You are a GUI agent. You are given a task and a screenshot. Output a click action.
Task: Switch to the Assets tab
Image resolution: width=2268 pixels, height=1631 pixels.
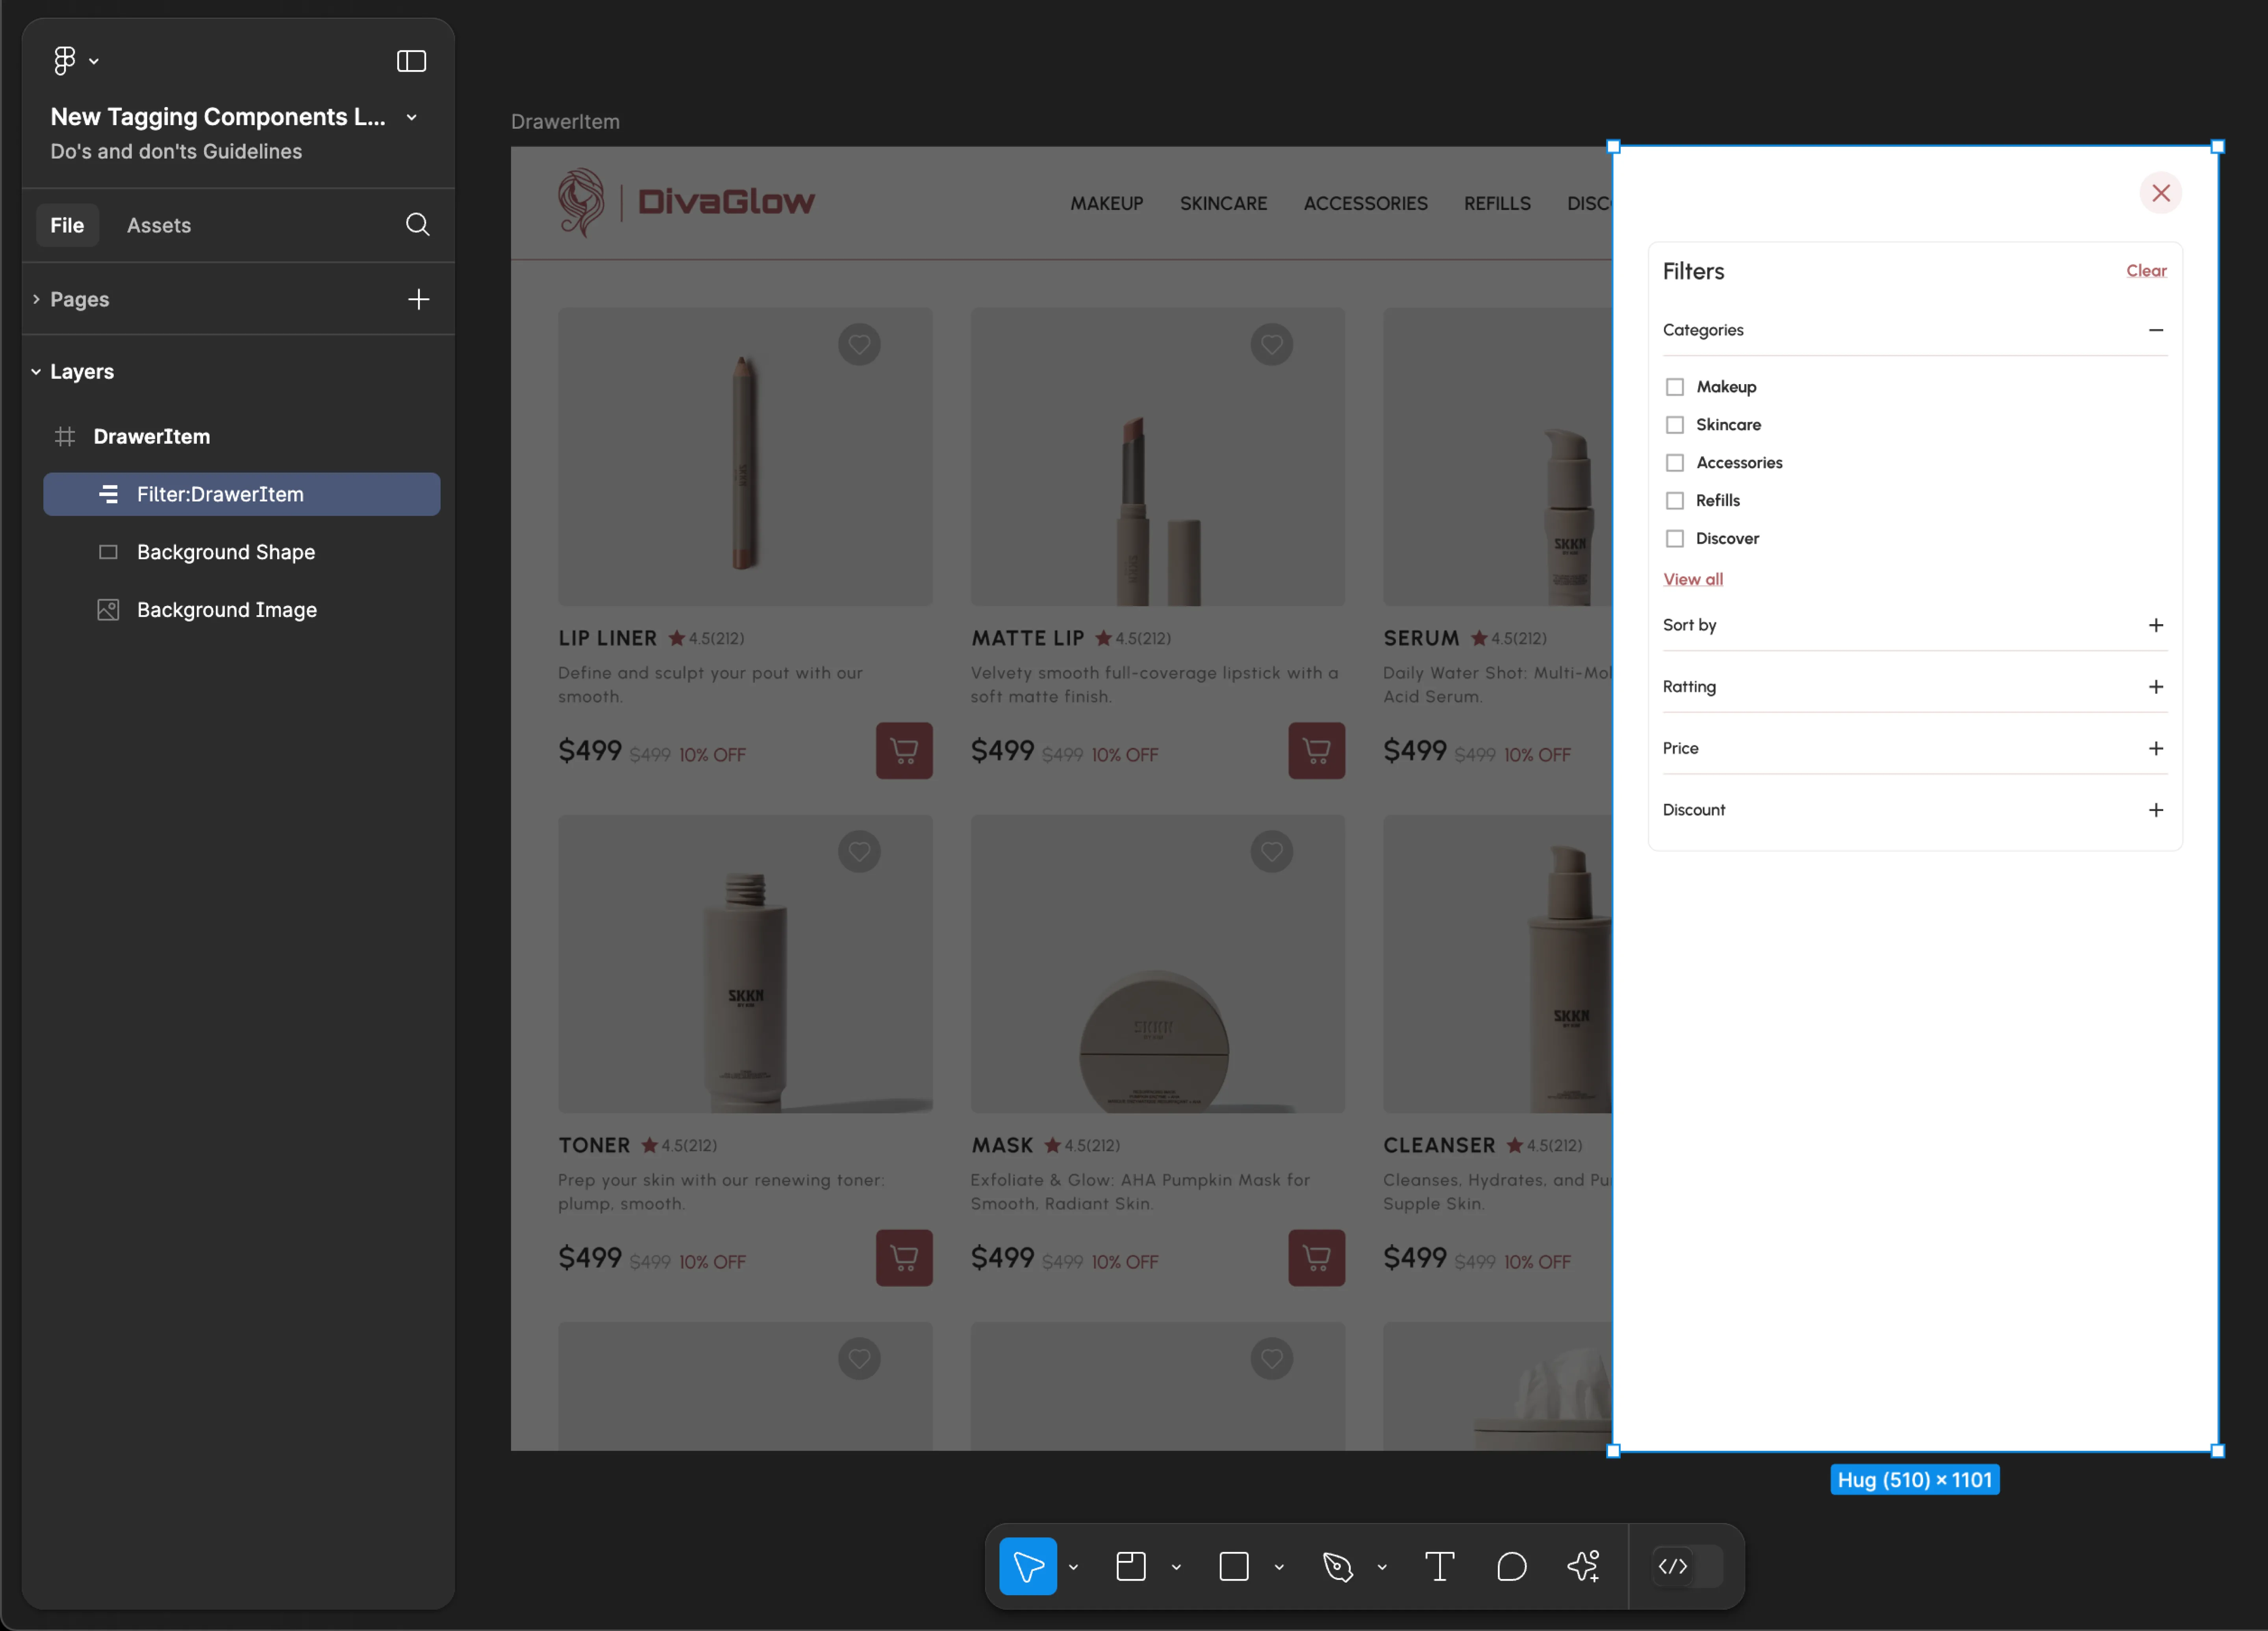[159, 225]
